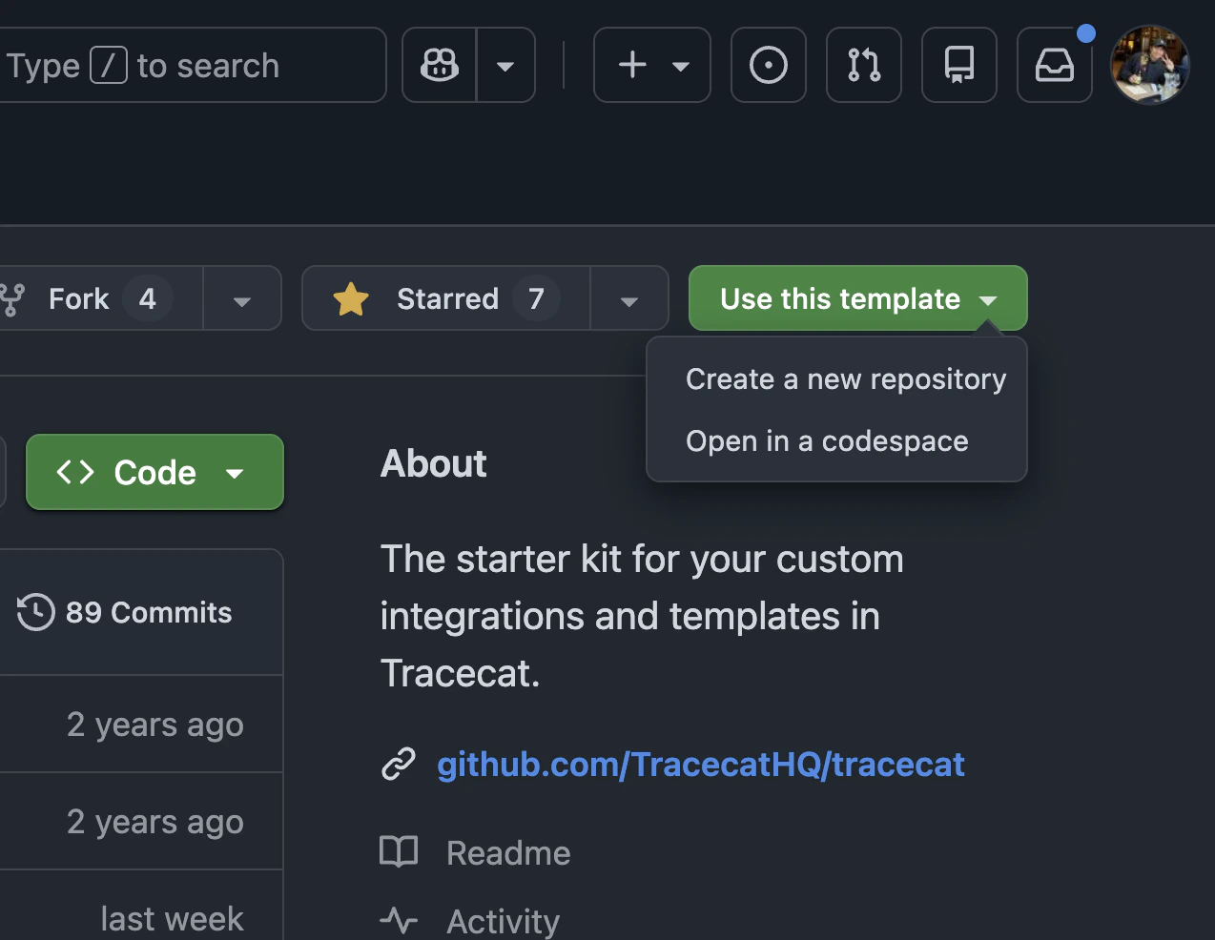Open Projects using the header icon

point(959,65)
